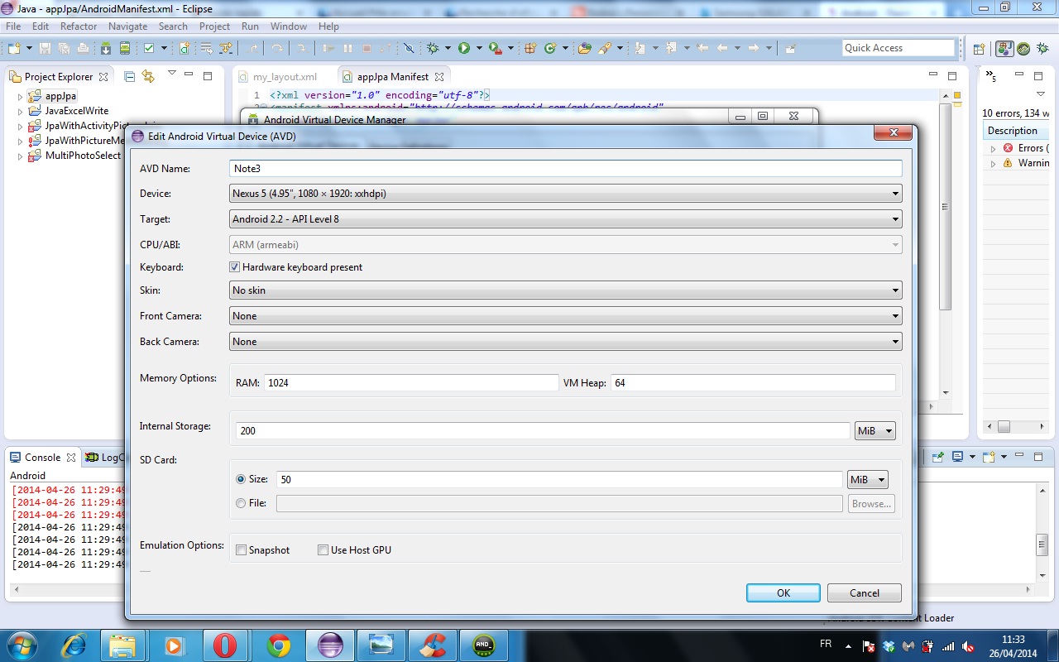
Task: Open the Target dropdown showing Android 2.2
Action: click(x=565, y=219)
